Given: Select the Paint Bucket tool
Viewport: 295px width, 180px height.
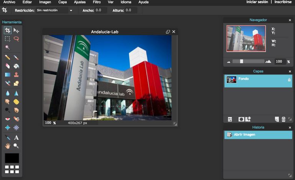Looking at the screenshot, I should click(x=16, y=66).
